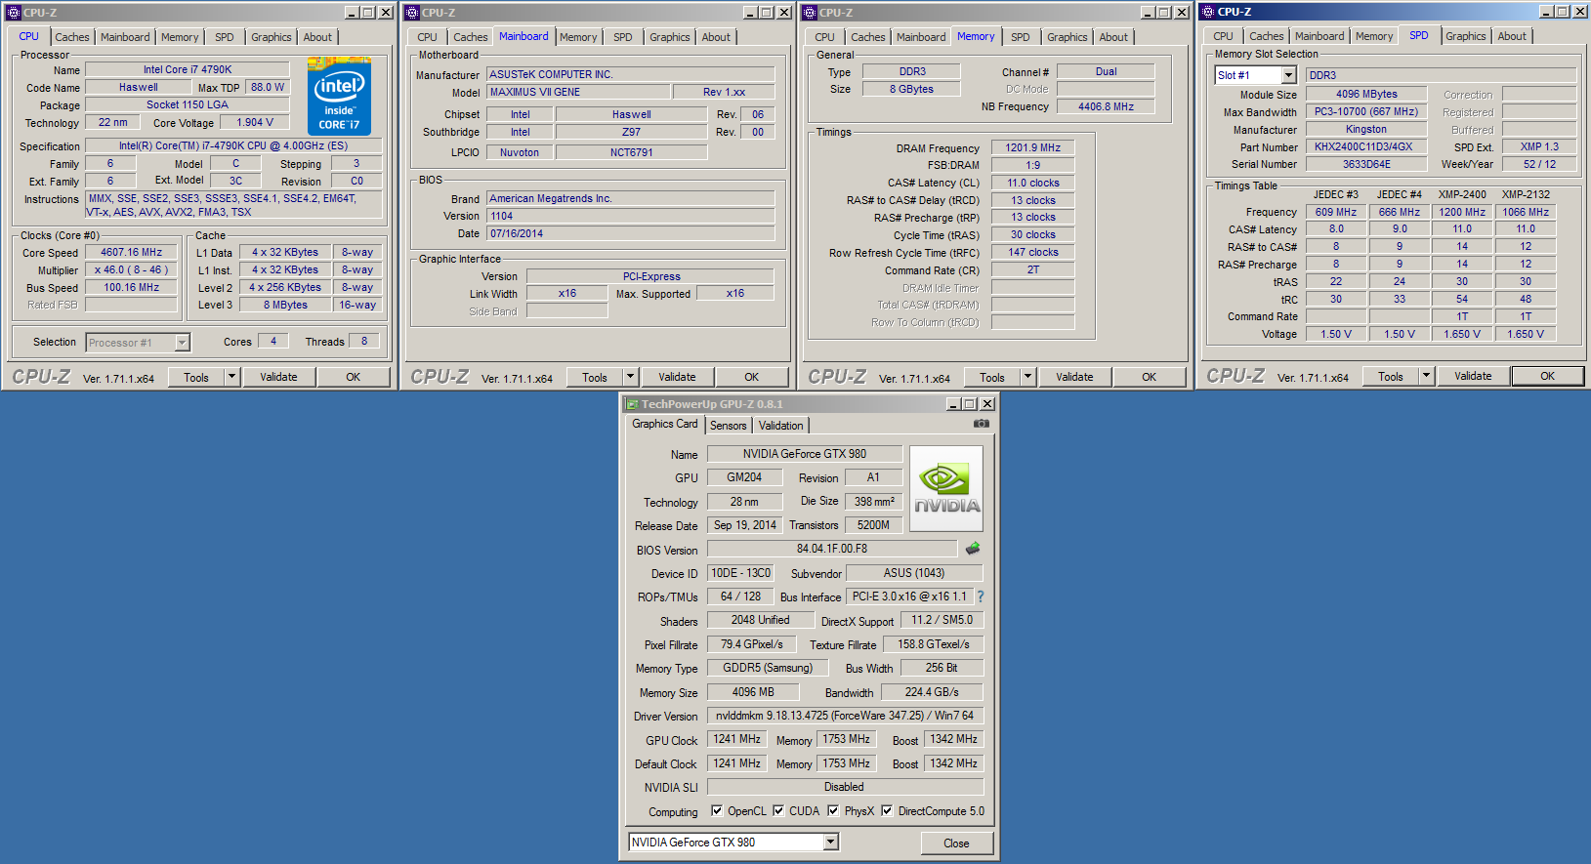
Task: Click the CPU-Z app icon in the Mainboard window
Action: [x=412, y=13]
